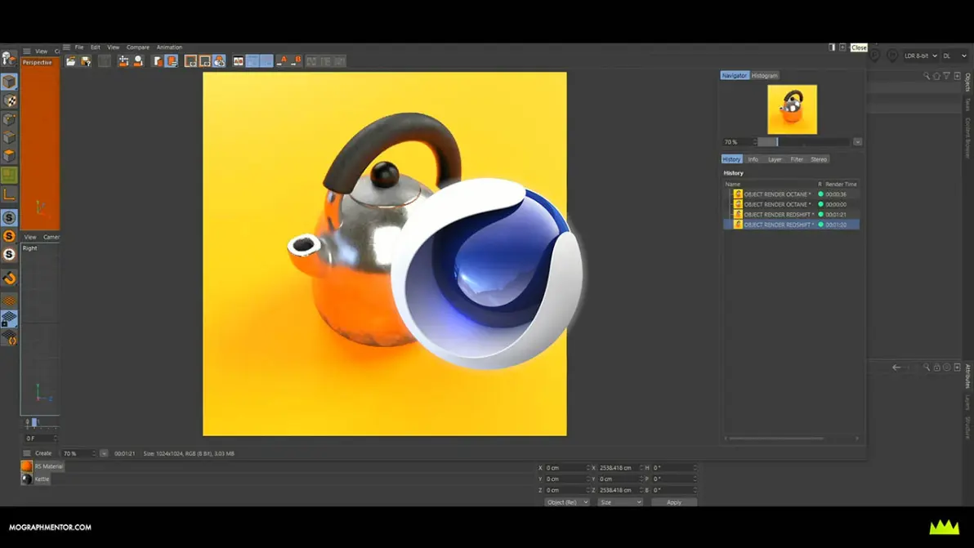Click the Name column header in History
Viewport: 974px width, 548px height.
click(x=733, y=185)
